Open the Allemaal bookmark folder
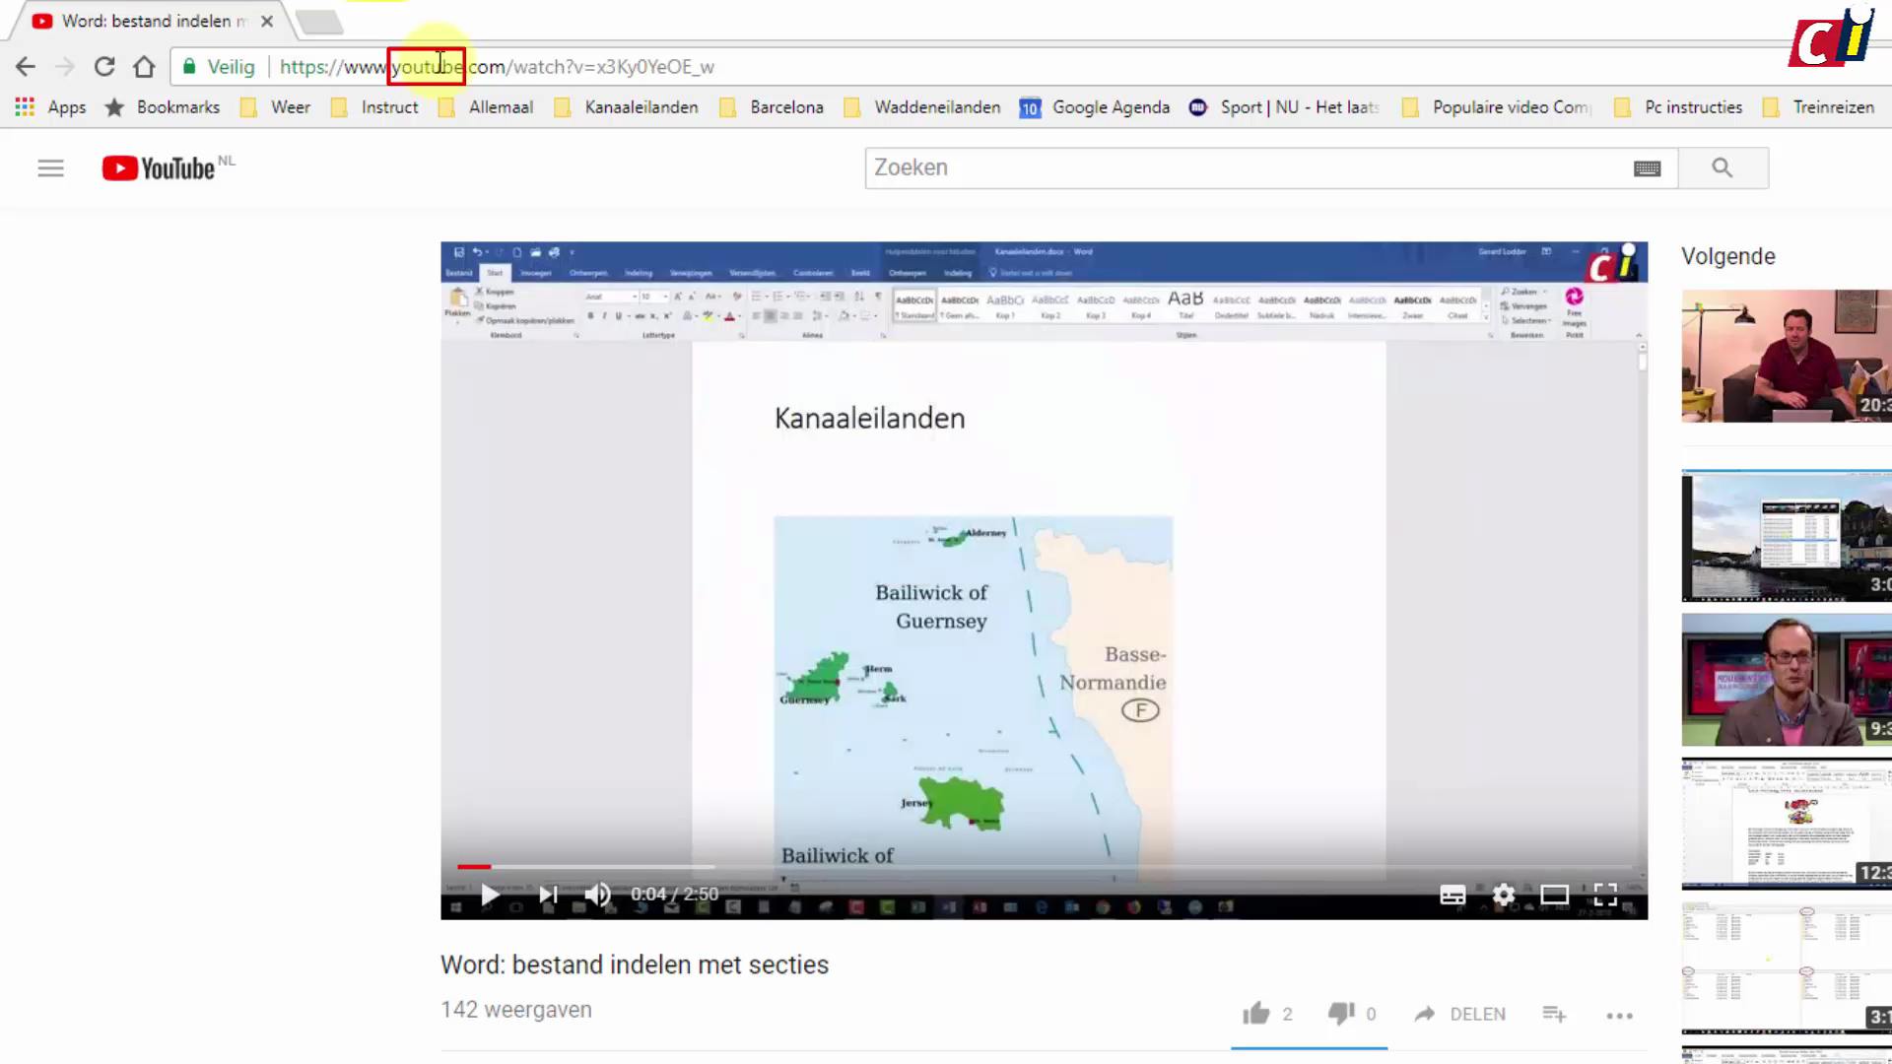 [x=486, y=107]
